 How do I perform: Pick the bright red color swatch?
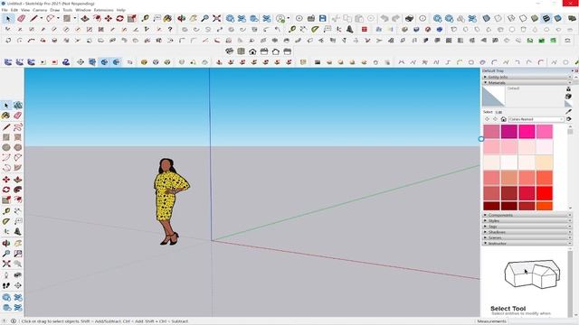[545, 193]
